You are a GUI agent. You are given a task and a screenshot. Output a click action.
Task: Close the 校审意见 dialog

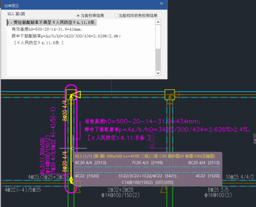coord(161,3)
